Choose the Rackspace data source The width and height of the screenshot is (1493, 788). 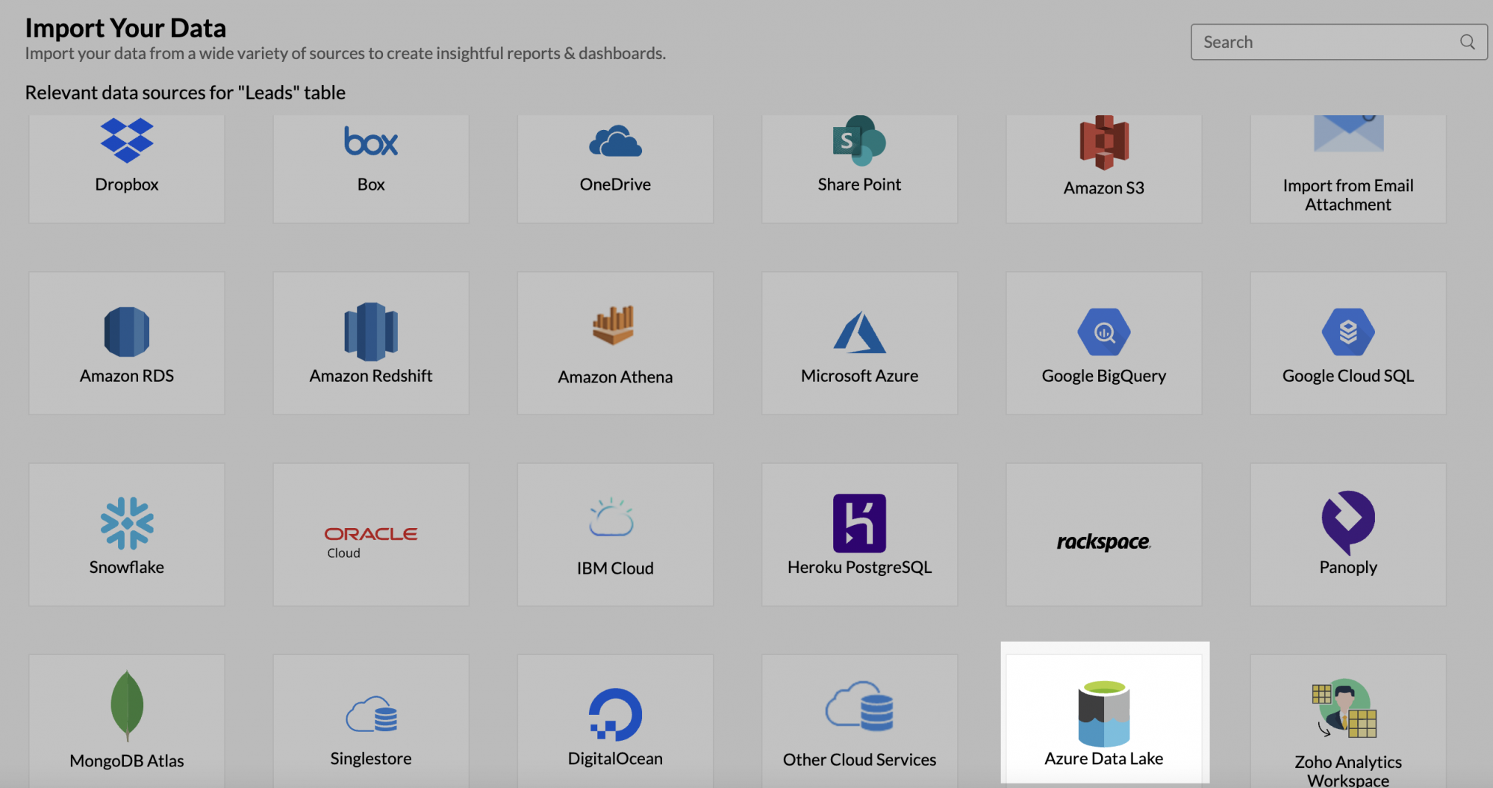(x=1103, y=534)
